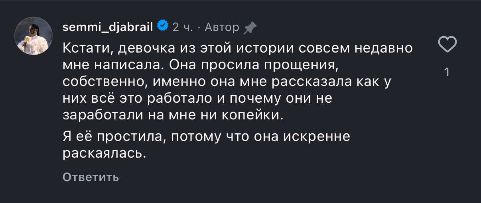Click the "Ответить" reply button
Viewport: 481px width, 203px height.
[91, 177]
